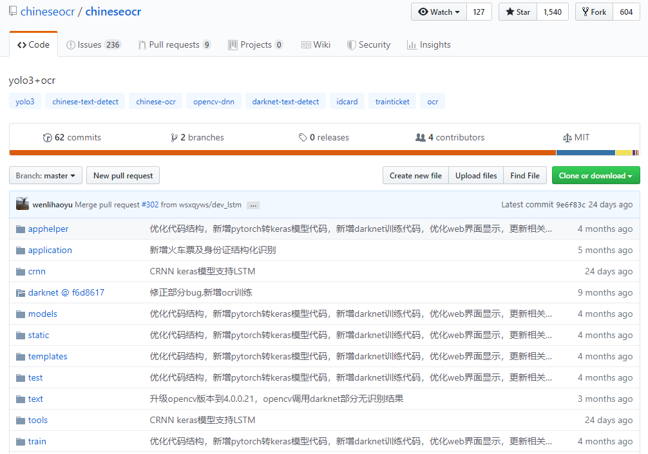This screenshot has height=454, width=648.
Task: Switch to the Security tab
Action: point(368,44)
